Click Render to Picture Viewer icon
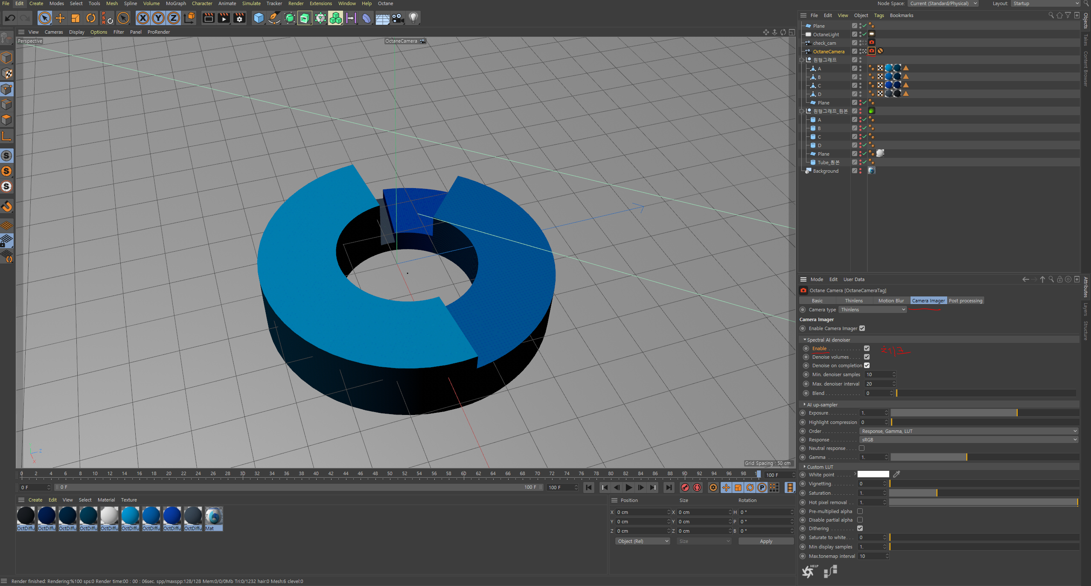This screenshot has width=1091, height=586. coord(224,18)
